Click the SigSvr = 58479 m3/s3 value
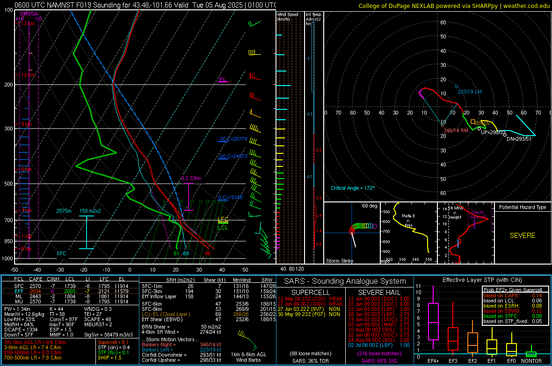Image resolution: width=552 pixels, height=366 pixels. point(109,335)
